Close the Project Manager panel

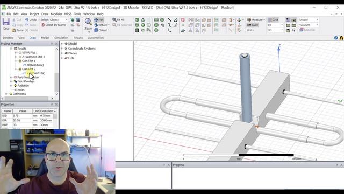click(56, 44)
